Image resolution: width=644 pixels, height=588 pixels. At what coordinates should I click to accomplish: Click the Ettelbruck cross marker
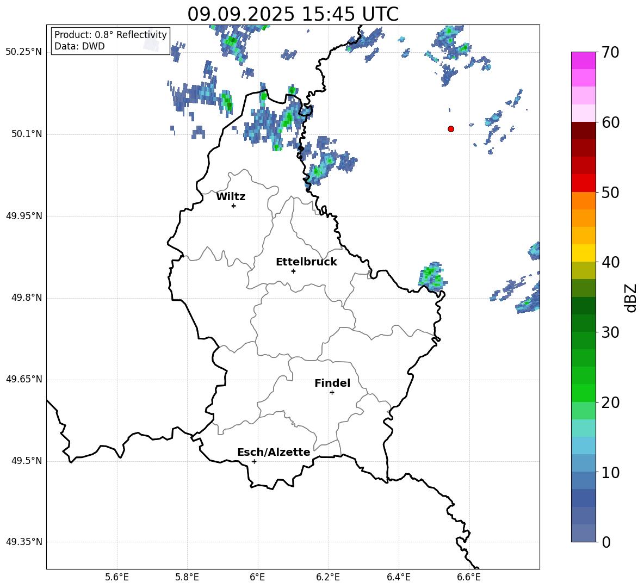click(x=293, y=271)
